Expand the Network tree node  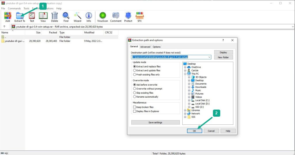click(185, 114)
